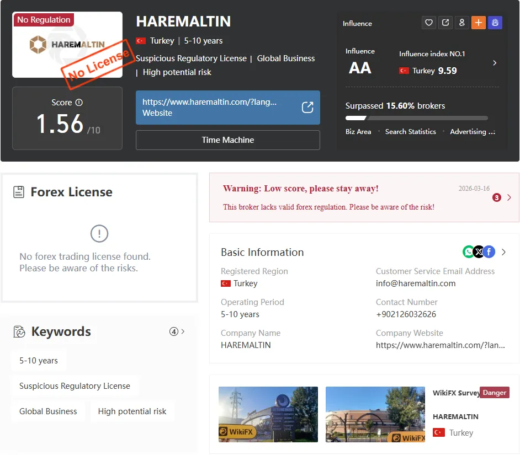
Task: Click the Operating Period 5-10 years value
Action: 240,314
